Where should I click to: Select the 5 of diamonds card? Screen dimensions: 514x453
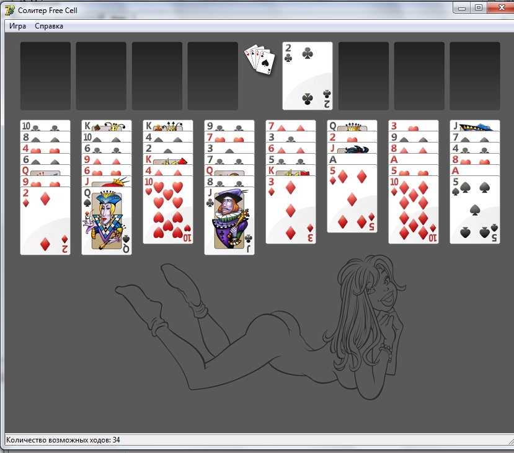pyautogui.click(x=352, y=198)
